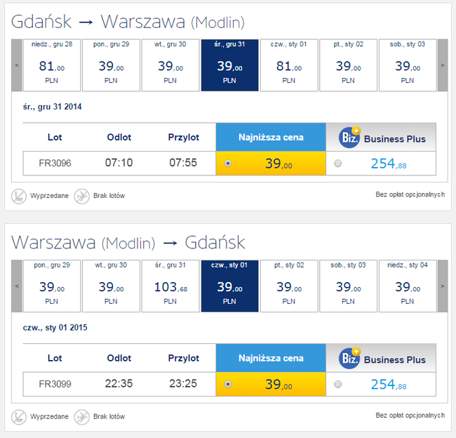Open Bez opłat opcjonalnych link in bottom section

410,416
